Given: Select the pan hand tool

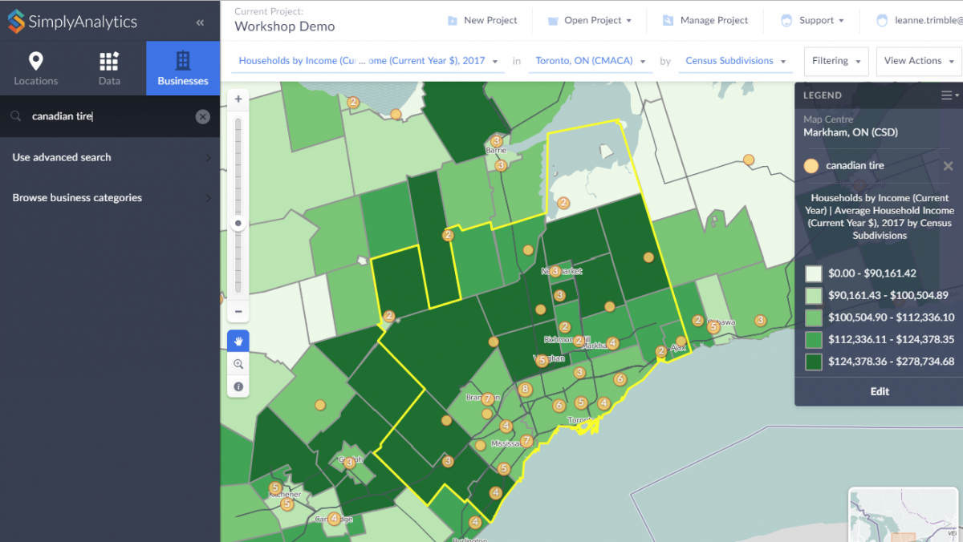Looking at the screenshot, I should [238, 341].
